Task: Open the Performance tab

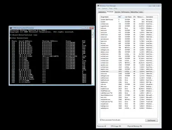Action: pos(125,12)
